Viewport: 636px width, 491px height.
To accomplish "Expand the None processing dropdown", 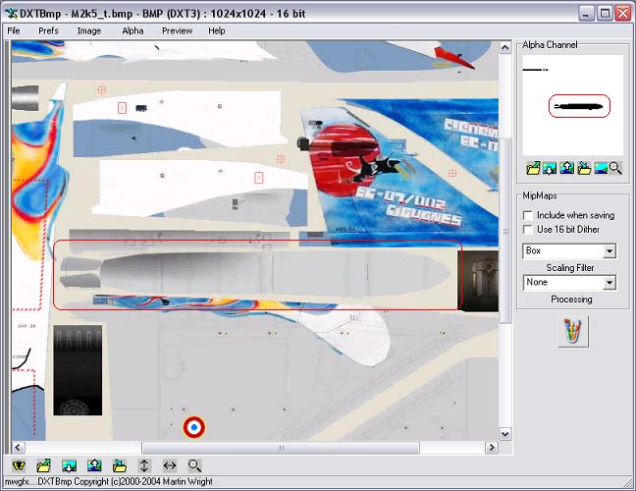I will click(609, 283).
